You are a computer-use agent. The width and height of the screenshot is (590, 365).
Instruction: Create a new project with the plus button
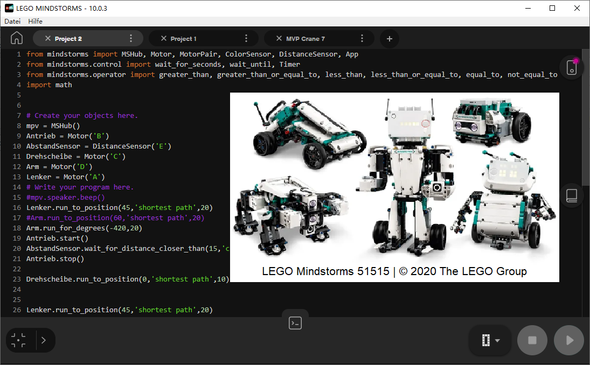coord(389,38)
